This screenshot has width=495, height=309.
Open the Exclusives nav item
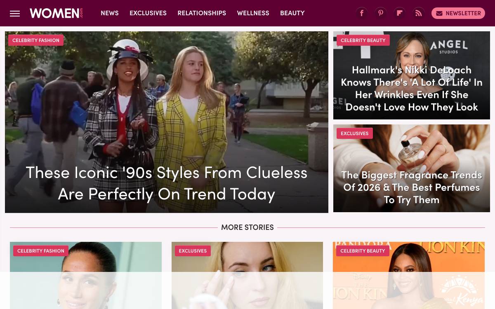click(x=148, y=13)
